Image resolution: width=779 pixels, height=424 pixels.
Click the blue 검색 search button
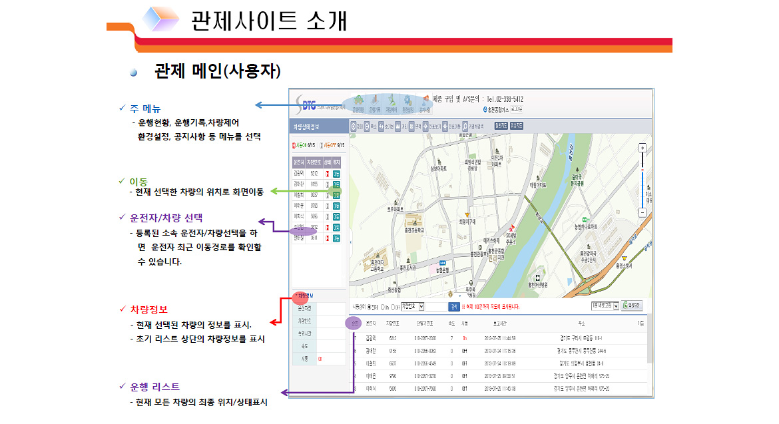tap(453, 307)
